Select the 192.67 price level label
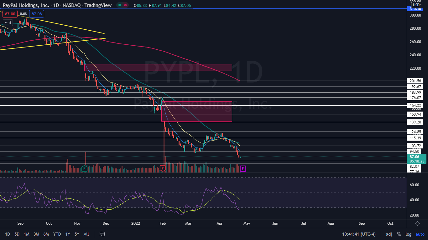428x240 pixels. (415, 87)
